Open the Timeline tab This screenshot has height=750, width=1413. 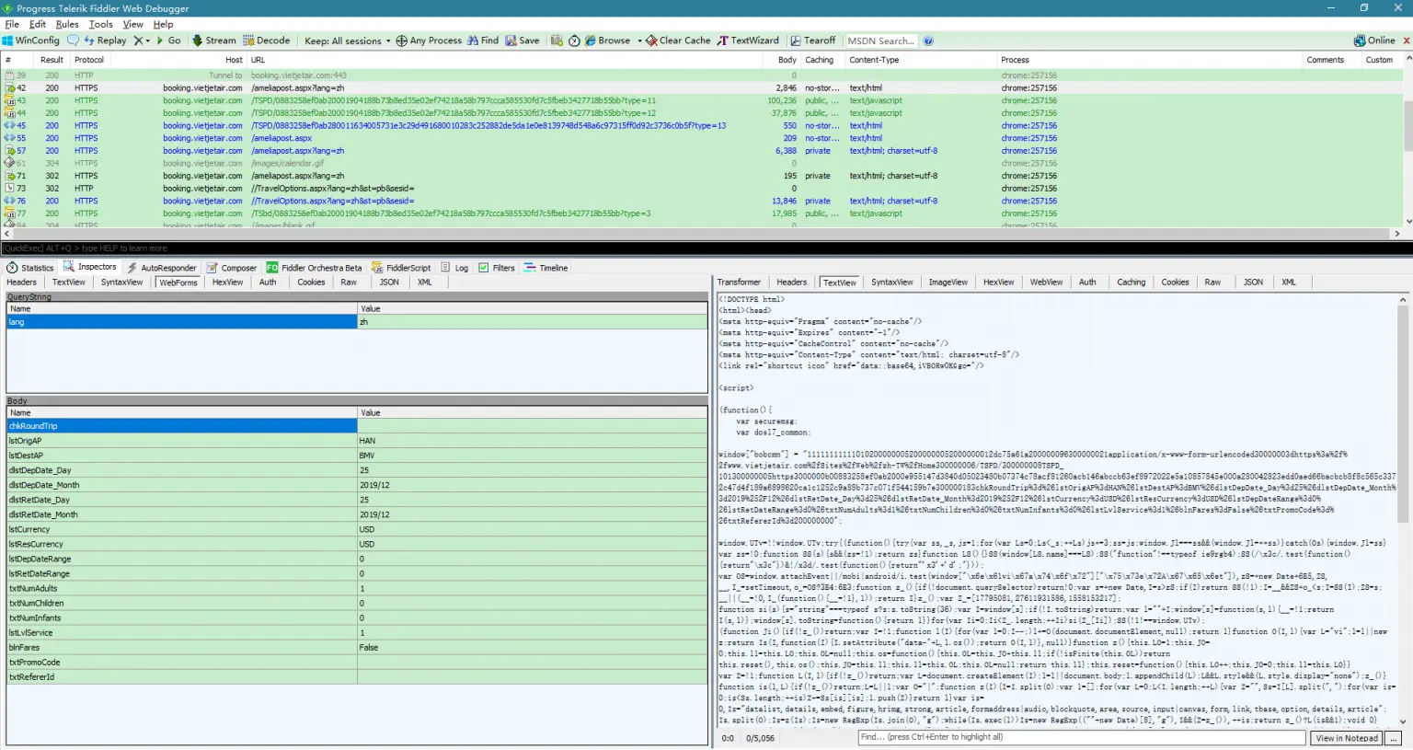coord(546,268)
